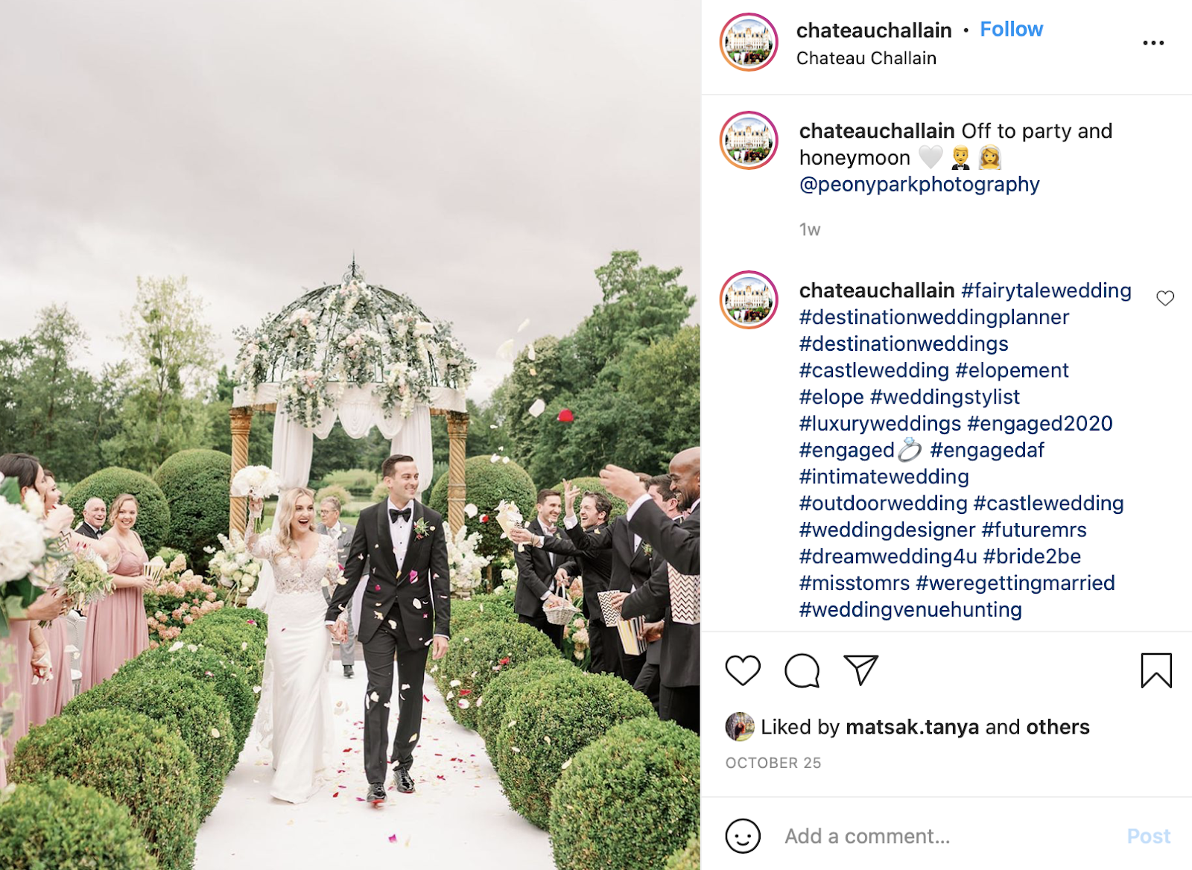This screenshot has height=870, width=1192.
Task: Open @peonyparkphotography mention link
Action: tap(919, 184)
